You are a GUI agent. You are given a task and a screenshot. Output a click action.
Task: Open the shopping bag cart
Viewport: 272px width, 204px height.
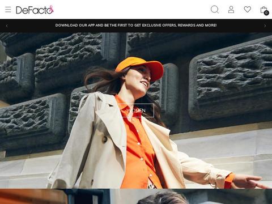tap(264, 10)
